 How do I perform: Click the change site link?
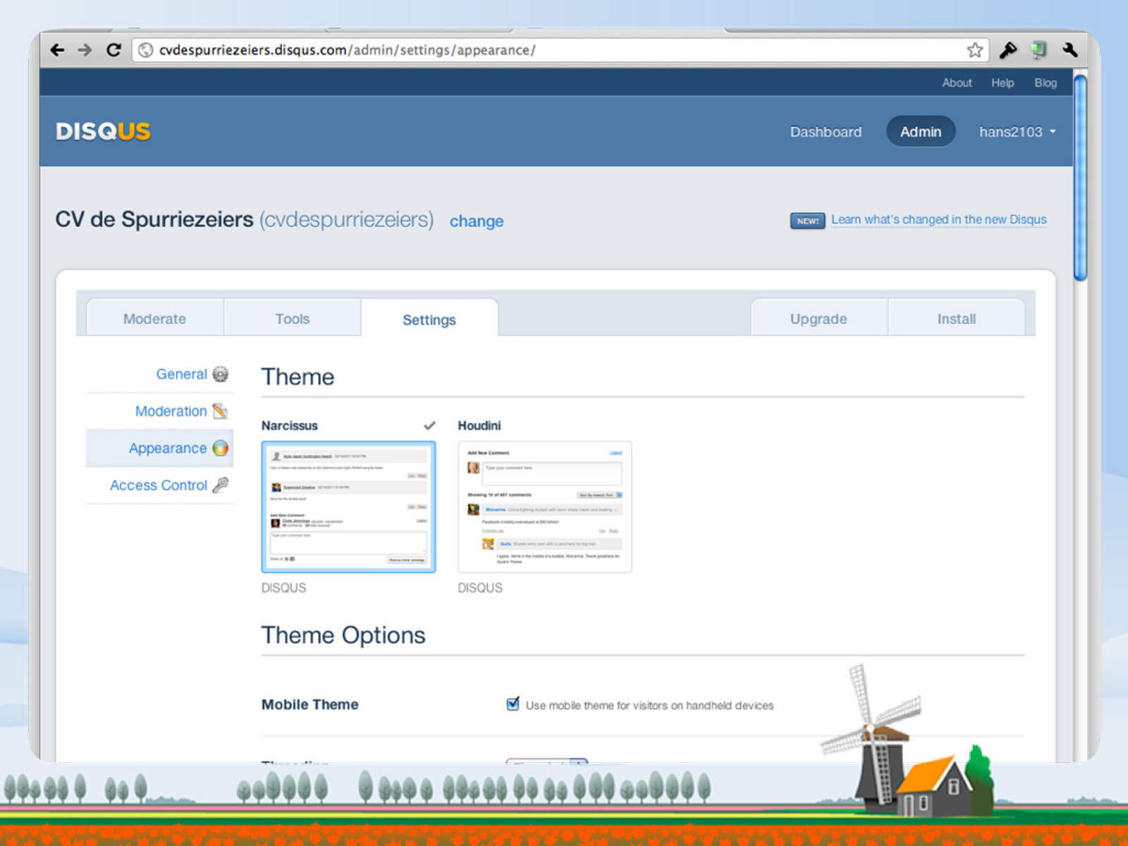tap(477, 221)
